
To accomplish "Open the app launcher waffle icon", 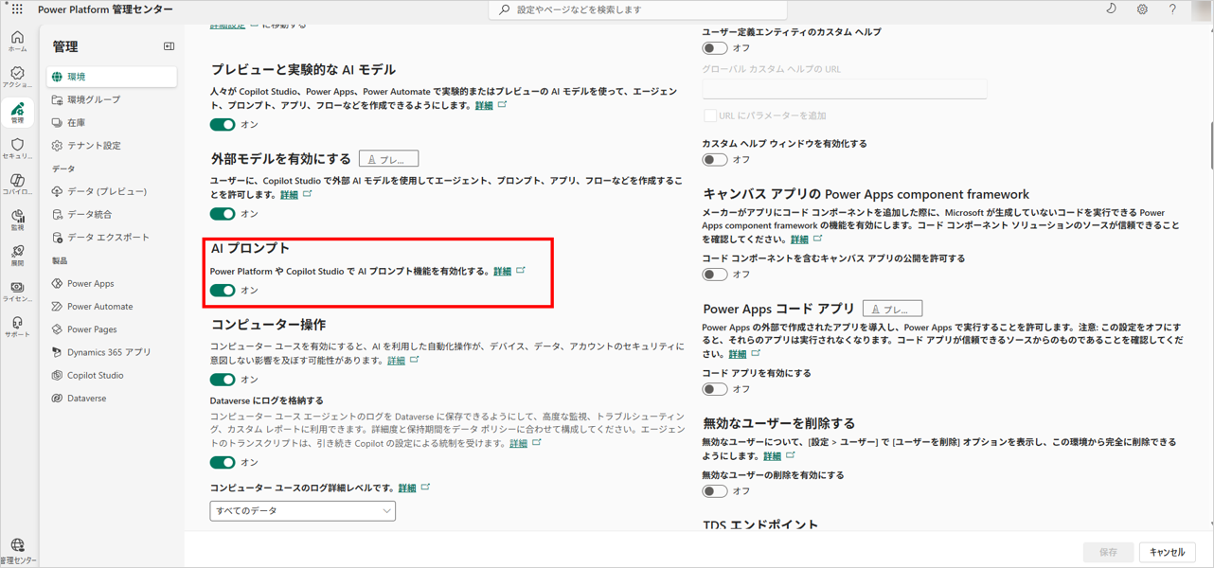I will pyautogui.click(x=17, y=9).
